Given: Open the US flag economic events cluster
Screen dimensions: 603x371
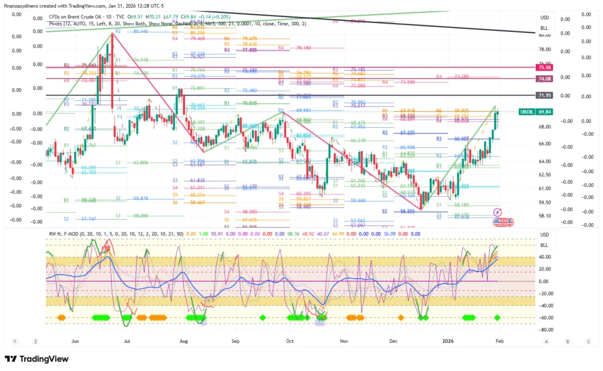Looking at the screenshot, I should (503, 222).
